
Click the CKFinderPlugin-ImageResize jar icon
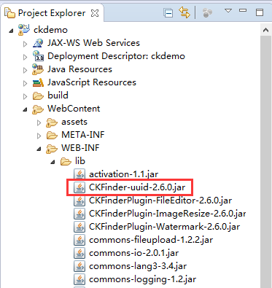click(x=79, y=214)
